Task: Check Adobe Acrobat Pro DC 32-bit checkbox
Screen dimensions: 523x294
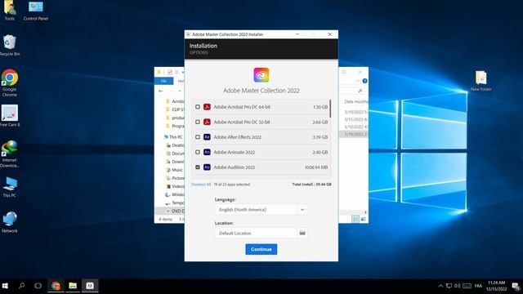Action: pos(198,122)
